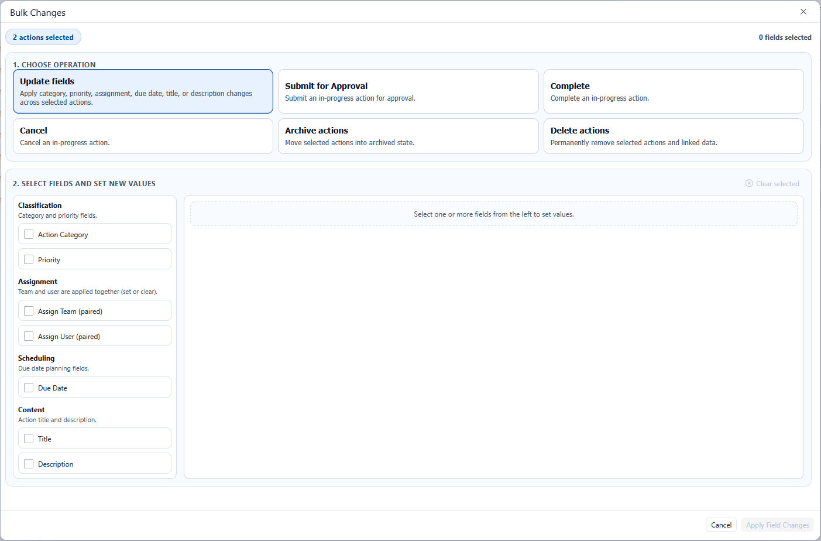Select the Update fields operation card

(143, 91)
